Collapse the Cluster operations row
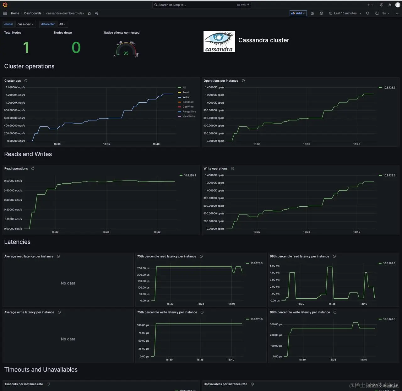Image resolution: width=402 pixels, height=391 pixels. [x=29, y=66]
